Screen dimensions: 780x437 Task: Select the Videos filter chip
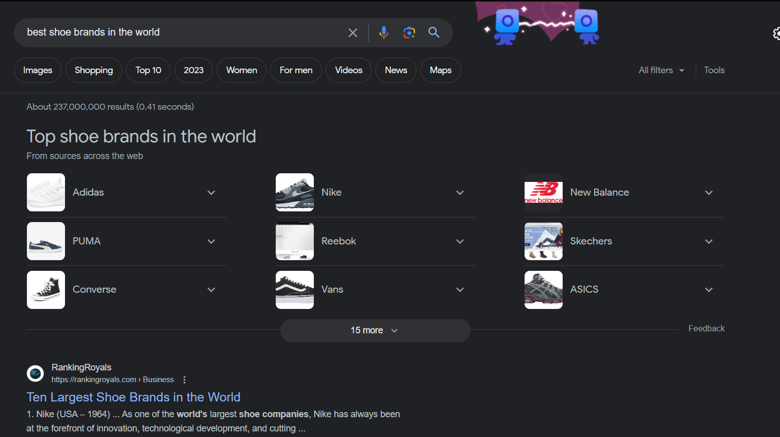click(349, 70)
